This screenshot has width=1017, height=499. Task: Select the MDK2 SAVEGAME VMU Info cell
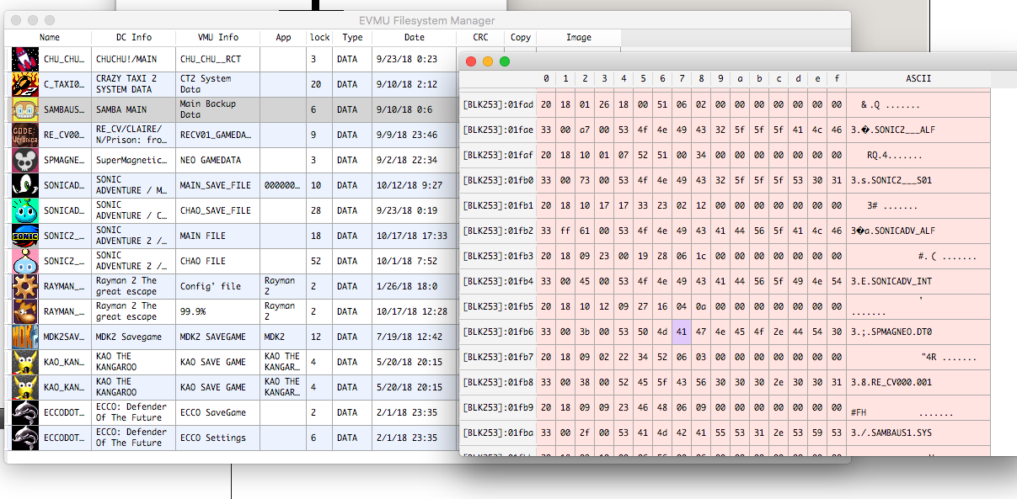(x=218, y=337)
